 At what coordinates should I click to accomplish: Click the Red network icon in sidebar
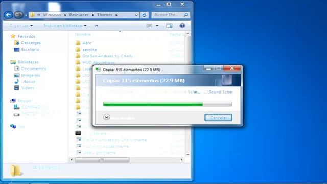[x=13, y=126]
